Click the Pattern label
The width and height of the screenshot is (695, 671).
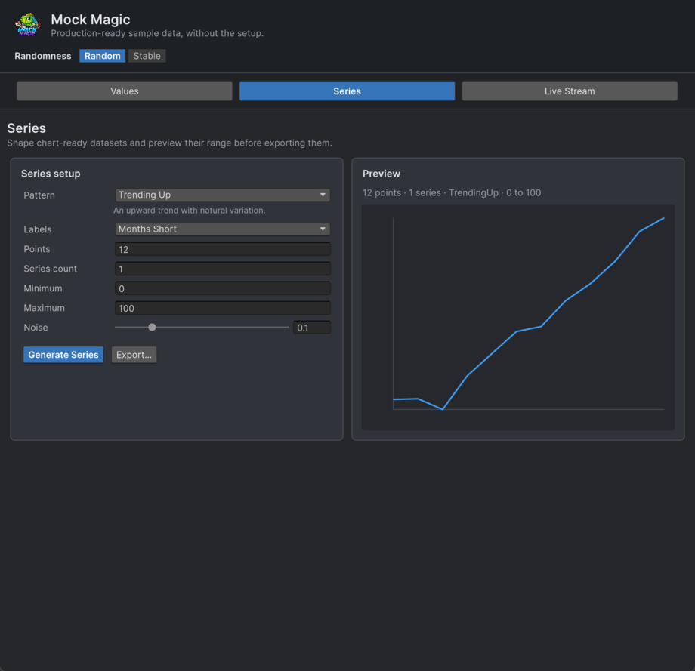click(39, 195)
